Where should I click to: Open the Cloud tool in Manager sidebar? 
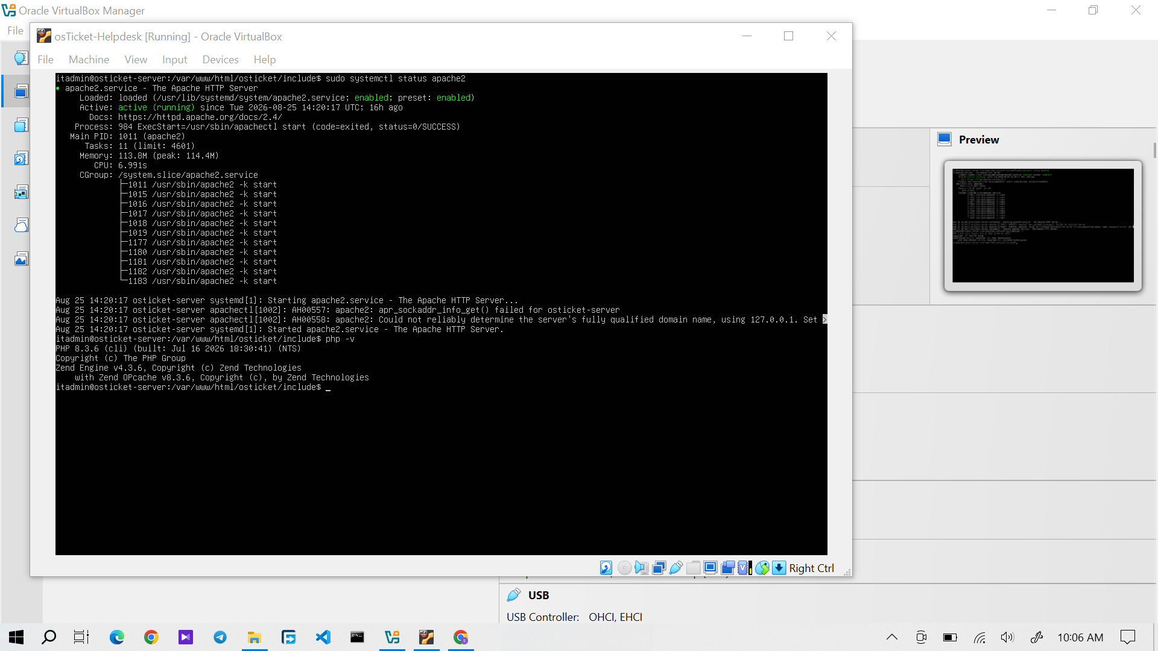click(x=21, y=225)
